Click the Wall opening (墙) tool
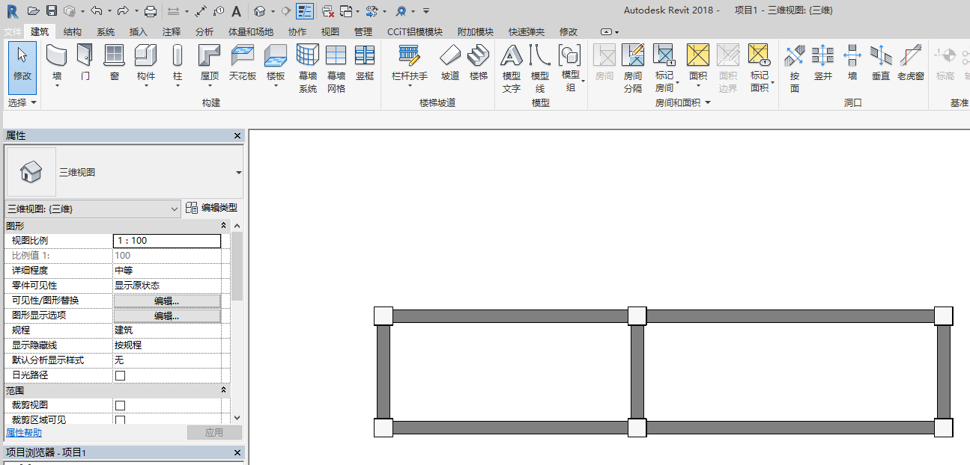The width and height of the screenshot is (970, 465). pyautogui.click(x=852, y=63)
